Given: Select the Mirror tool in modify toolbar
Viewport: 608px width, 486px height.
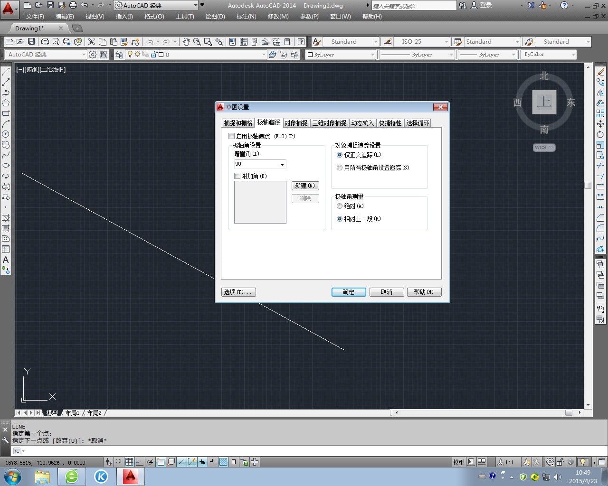Looking at the screenshot, I should [600, 93].
